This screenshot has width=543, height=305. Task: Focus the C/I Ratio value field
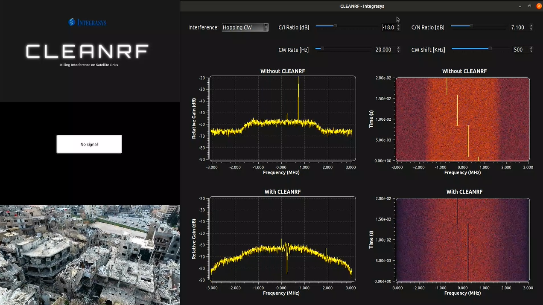pos(388,27)
